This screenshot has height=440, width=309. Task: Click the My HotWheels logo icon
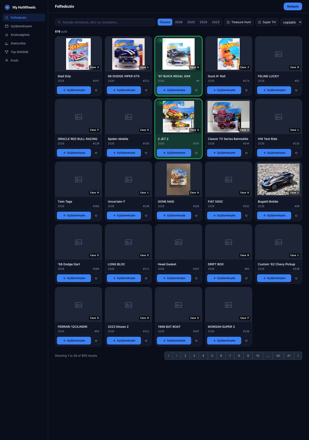7,7
